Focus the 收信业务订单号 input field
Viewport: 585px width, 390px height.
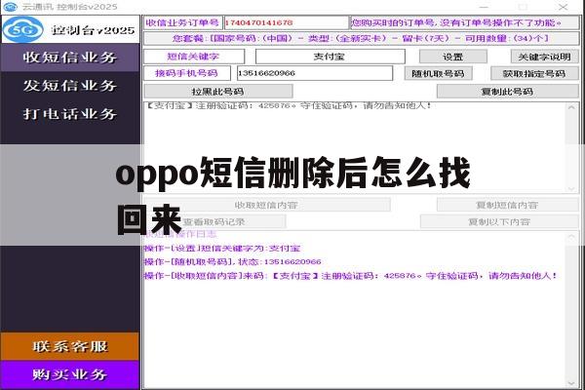tap(286, 22)
